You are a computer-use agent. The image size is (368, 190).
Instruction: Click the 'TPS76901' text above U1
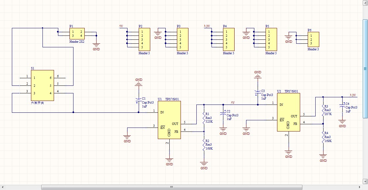172,99
